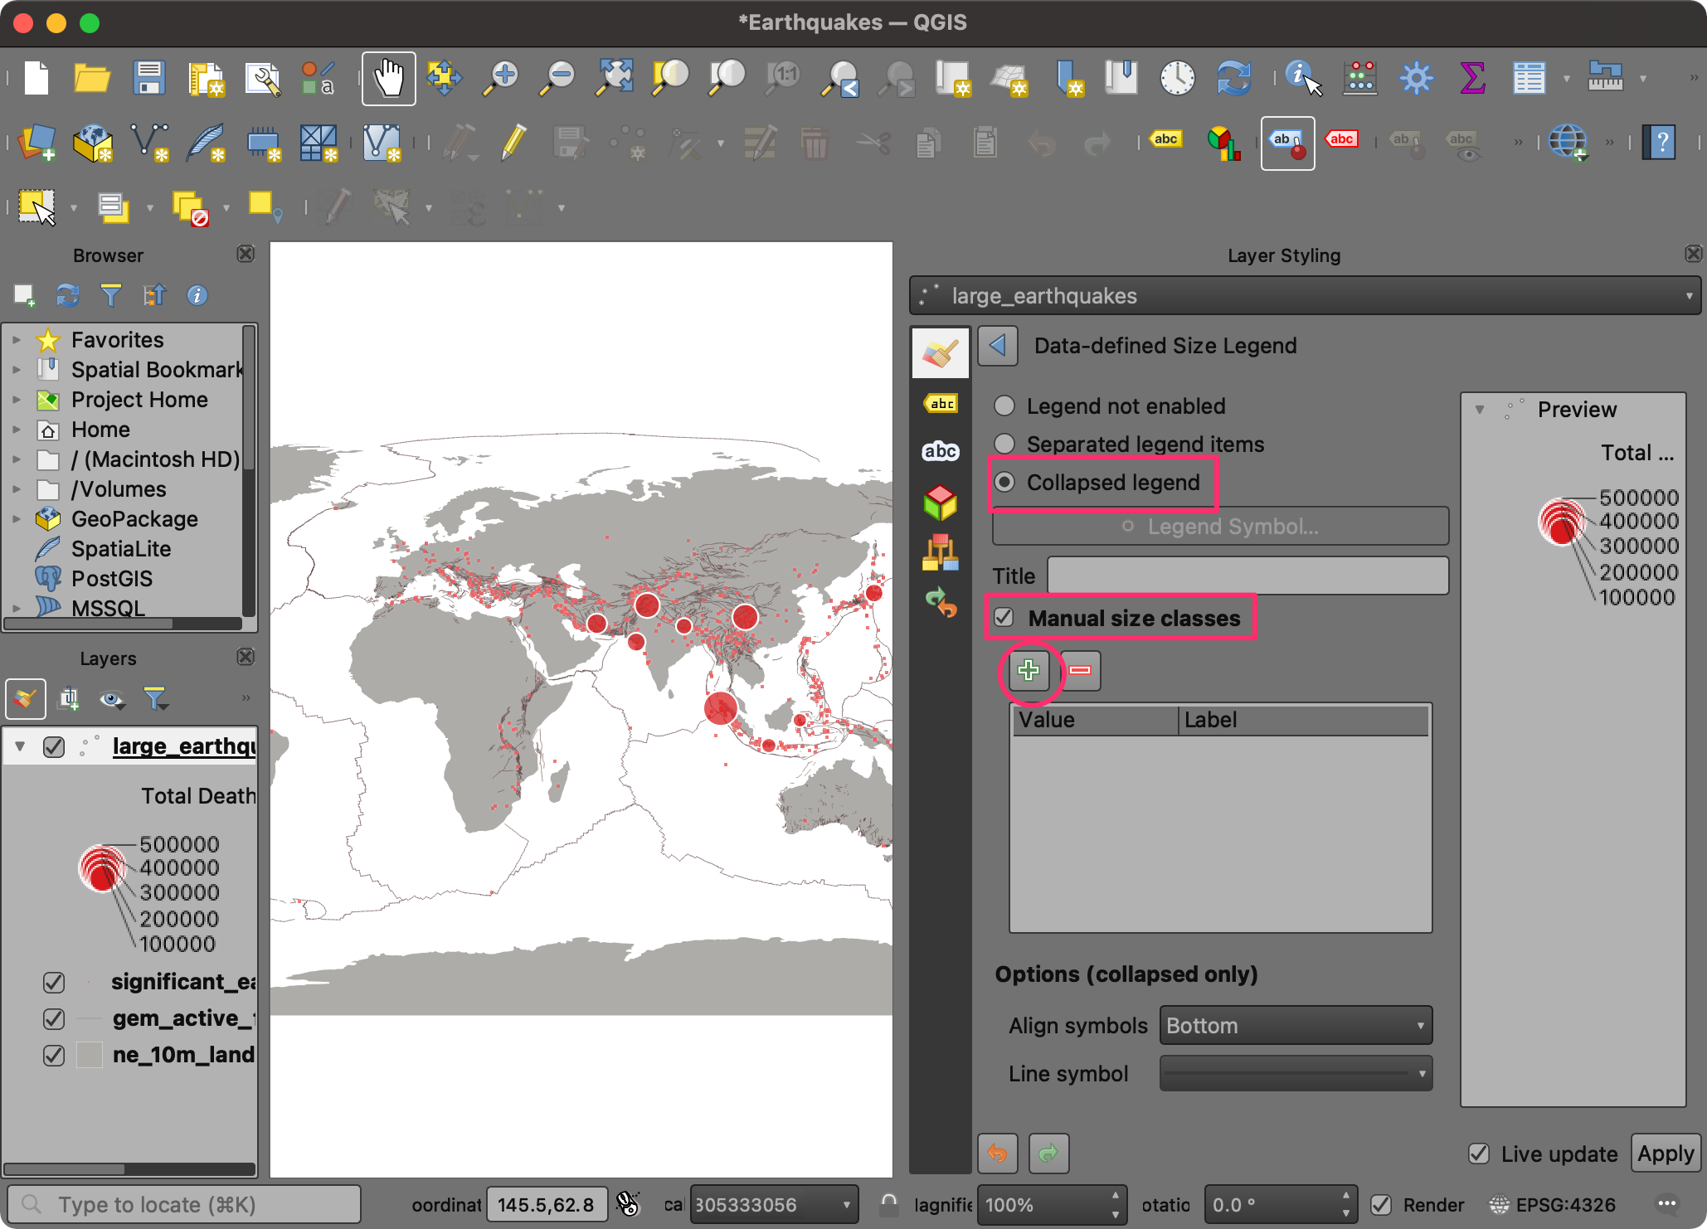This screenshot has height=1229, width=1707.
Task: Click the Legend Symbol button
Action: click(x=1219, y=527)
